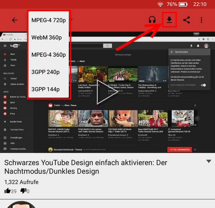Click the download arrow icon
This screenshot has width=215, height=208.
tap(169, 20)
